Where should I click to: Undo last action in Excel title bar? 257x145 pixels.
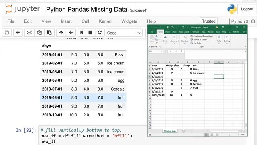[x=173, y=27]
